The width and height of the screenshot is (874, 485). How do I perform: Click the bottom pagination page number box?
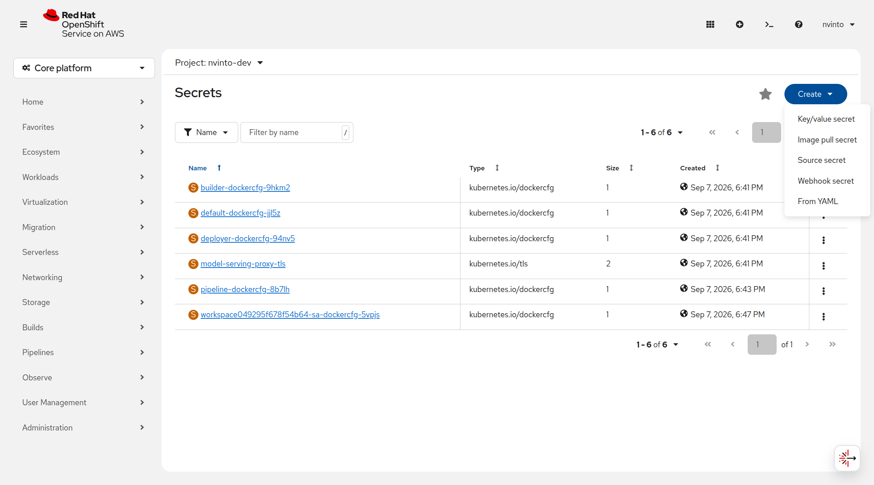pos(762,344)
